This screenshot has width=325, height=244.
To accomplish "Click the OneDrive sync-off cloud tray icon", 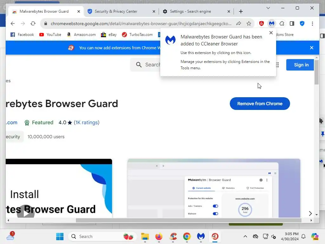I will pyautogui.click(x=255, y=236).
